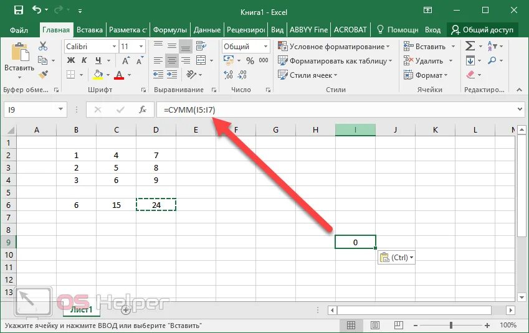Click the Общий доступ share button
This screenshot has height=333, width=529.
pyautogui.click(x=482, y=30)
